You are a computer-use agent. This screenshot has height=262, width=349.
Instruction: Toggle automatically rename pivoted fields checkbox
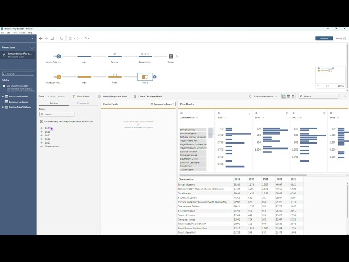click(41, 121)
